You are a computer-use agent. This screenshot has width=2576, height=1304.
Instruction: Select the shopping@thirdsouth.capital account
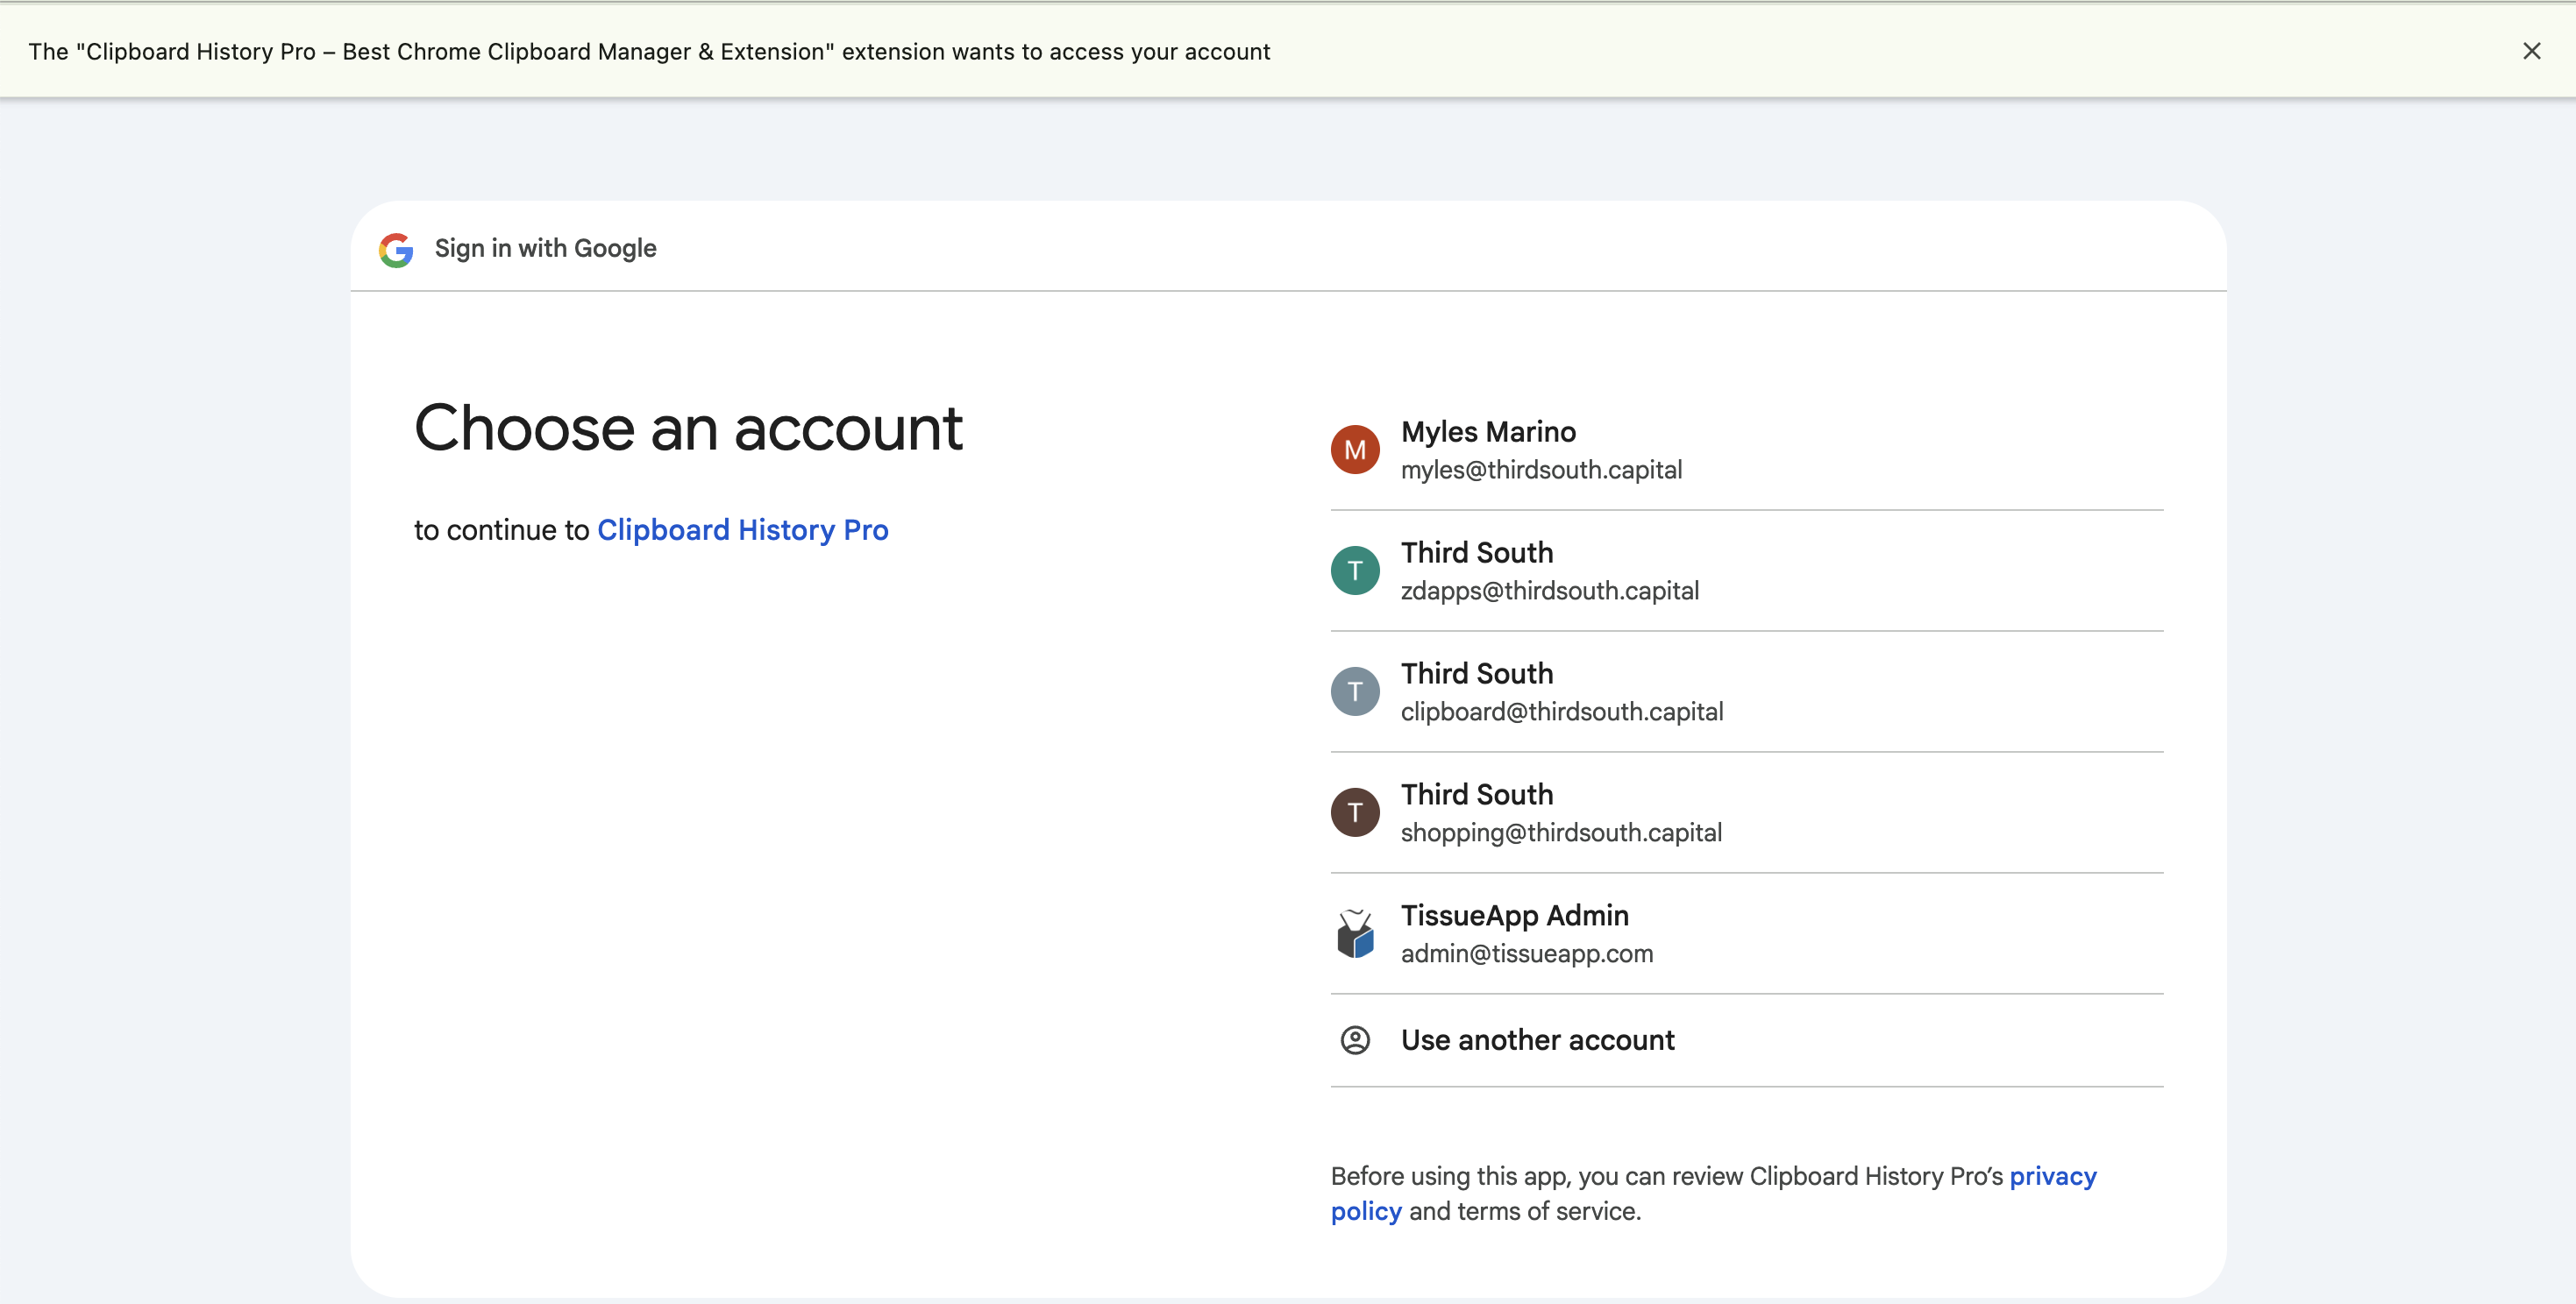pos(1746,812)
